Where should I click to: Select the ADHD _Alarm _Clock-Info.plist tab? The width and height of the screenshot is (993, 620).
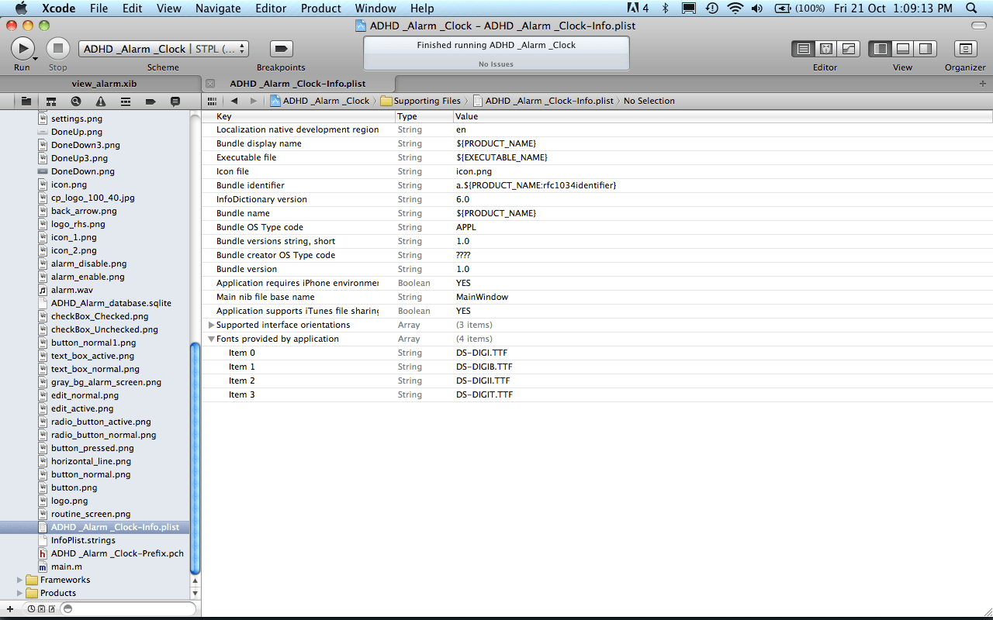(298, 83)
